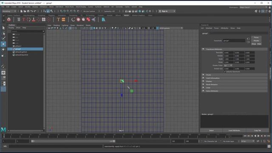The width and height of the screenshot is (272, 153).
Task: Open the Create menu
Action: 14,7
